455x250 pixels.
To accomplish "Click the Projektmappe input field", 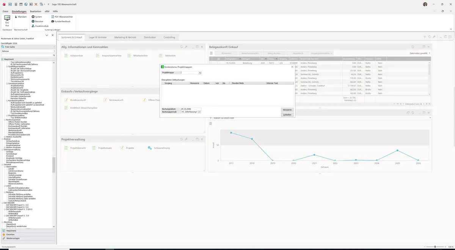I will [190, 72].
